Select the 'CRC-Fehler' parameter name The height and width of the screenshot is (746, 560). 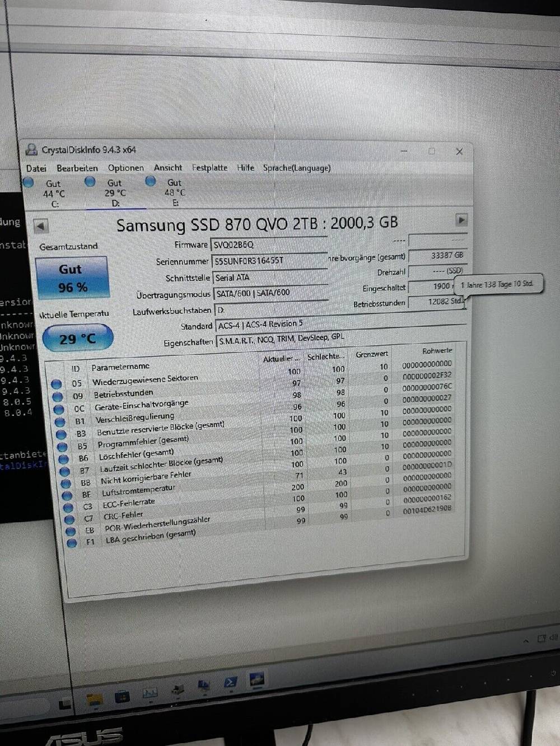(x=123, y=516)
